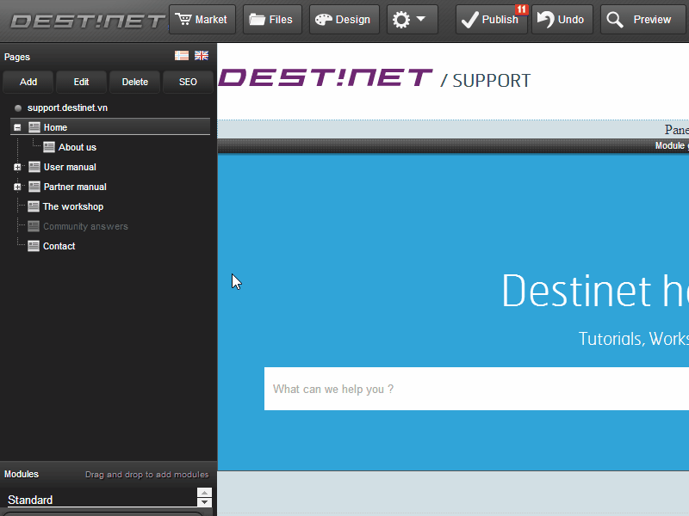Open the gear settings dropdown

coord(411,20)
